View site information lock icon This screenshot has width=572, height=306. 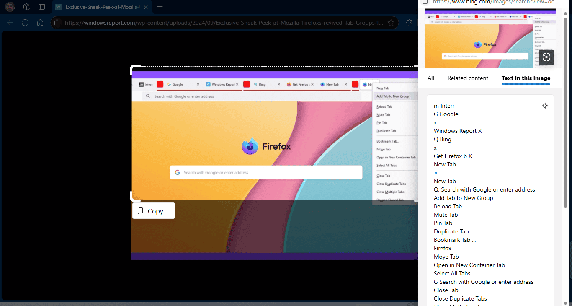coord(57,23)
